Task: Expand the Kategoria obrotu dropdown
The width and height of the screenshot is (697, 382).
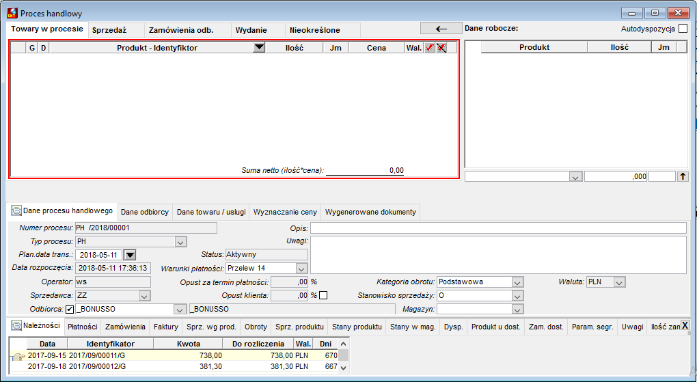Action: [517, 282]
